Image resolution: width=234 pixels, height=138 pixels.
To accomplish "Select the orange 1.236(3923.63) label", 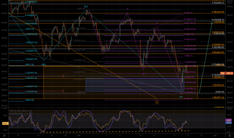I will click(218, 85).
